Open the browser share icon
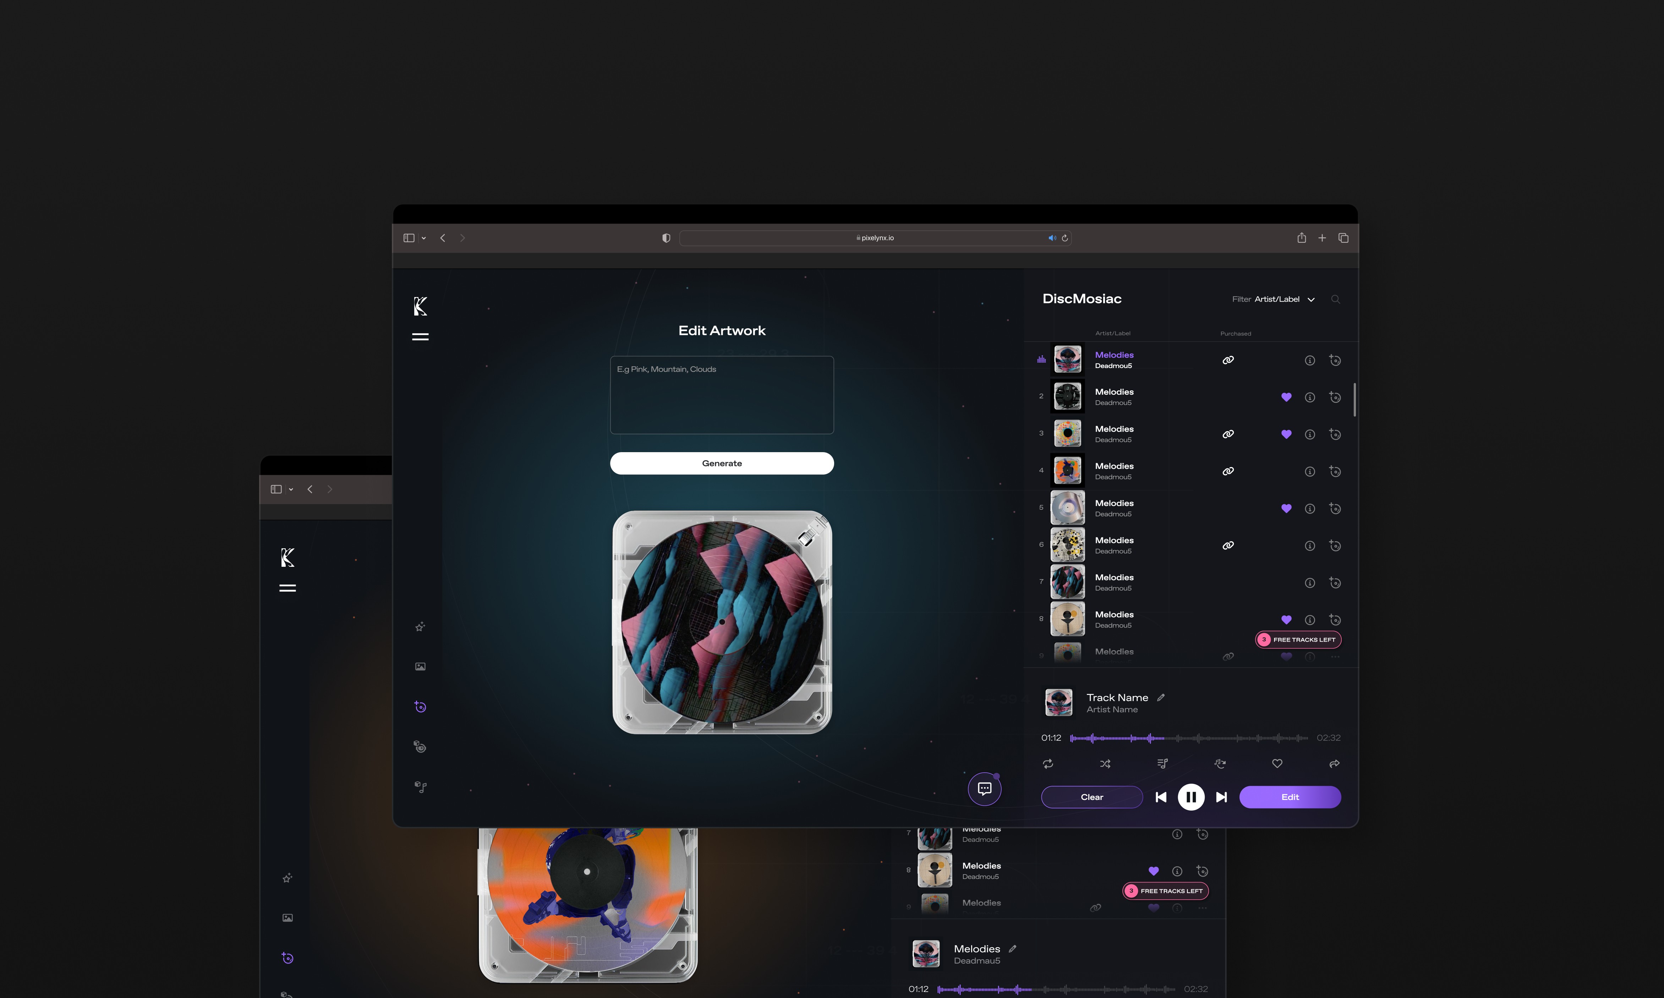 pyautogui.click(x=1302, y=237)
